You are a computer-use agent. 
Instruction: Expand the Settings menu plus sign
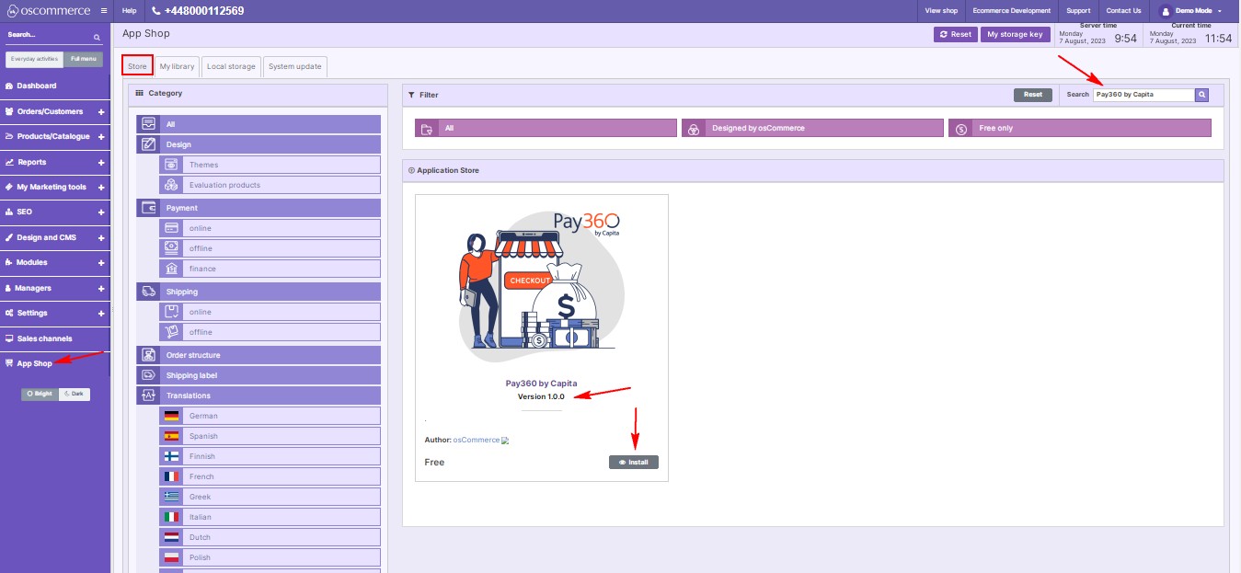click(101, 313)
